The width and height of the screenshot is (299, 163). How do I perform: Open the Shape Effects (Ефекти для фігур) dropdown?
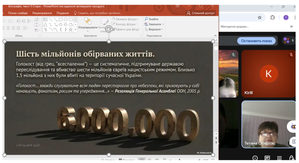(127, 29)
